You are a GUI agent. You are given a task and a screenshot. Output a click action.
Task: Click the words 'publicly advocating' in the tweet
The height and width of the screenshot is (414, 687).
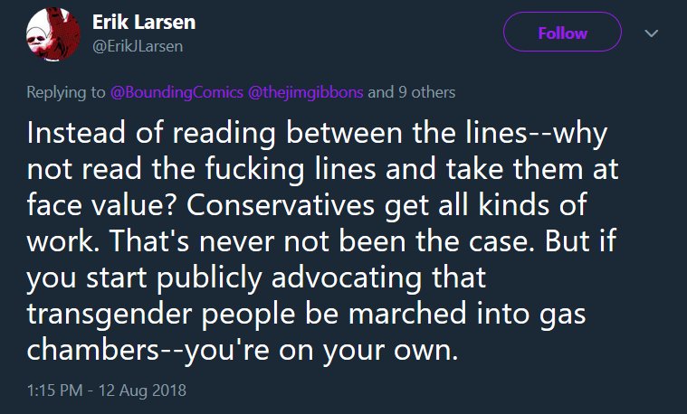289,278
